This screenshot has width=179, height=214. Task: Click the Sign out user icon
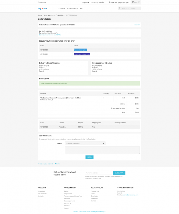(110, 2)
